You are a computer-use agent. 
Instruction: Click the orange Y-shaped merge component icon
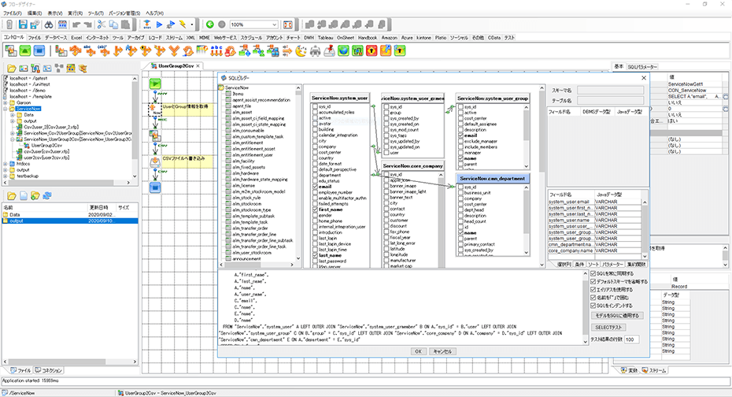point(174,50)
